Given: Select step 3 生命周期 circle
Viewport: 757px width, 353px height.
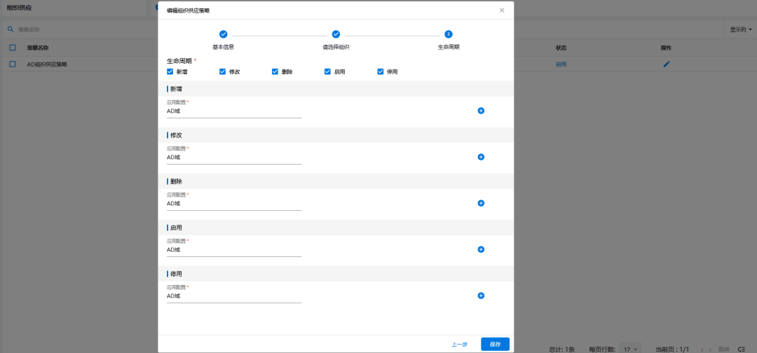Looking at the screenshot, I should tap(449, 34).
